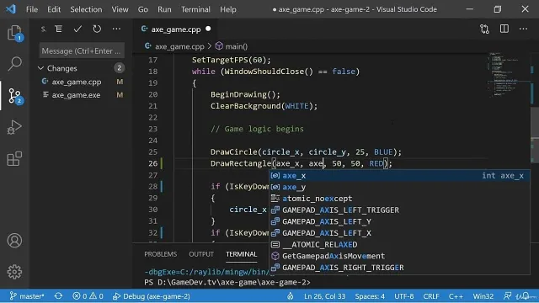Open the Explorer view in activity bar
Image resolution: width=539 pixels, height=303 pixels.
tap(14, 33)
